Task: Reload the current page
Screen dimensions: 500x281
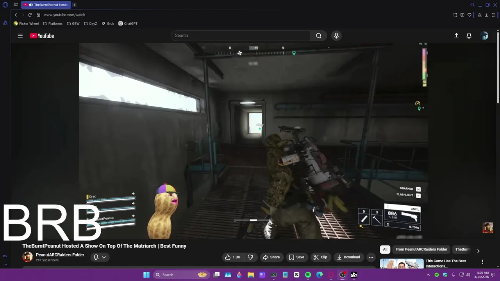Action: [30, 15]
